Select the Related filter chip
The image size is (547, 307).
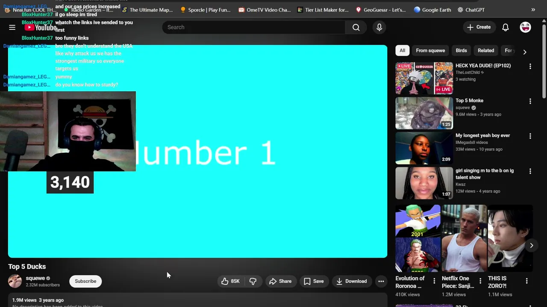pos(486,50)
